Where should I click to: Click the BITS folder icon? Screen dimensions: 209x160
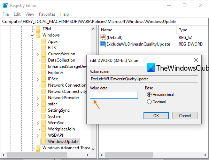(x=44, y=48)
